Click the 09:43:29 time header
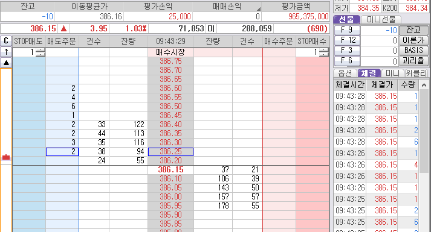Screen dimensions: 431x232 pos(170,42)
